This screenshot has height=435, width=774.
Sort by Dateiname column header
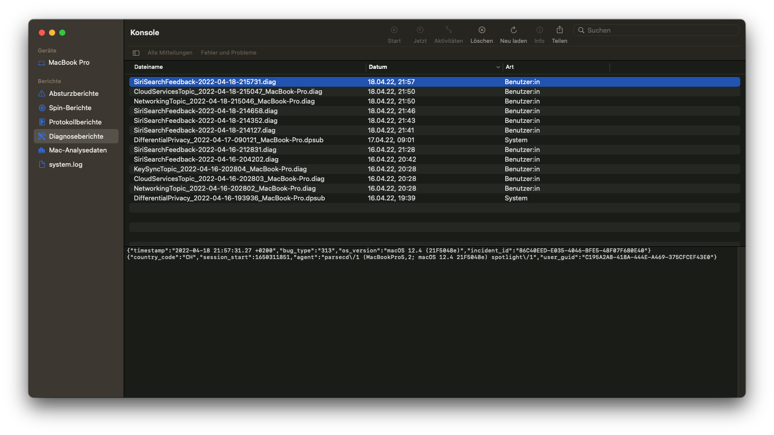point(149,67)
